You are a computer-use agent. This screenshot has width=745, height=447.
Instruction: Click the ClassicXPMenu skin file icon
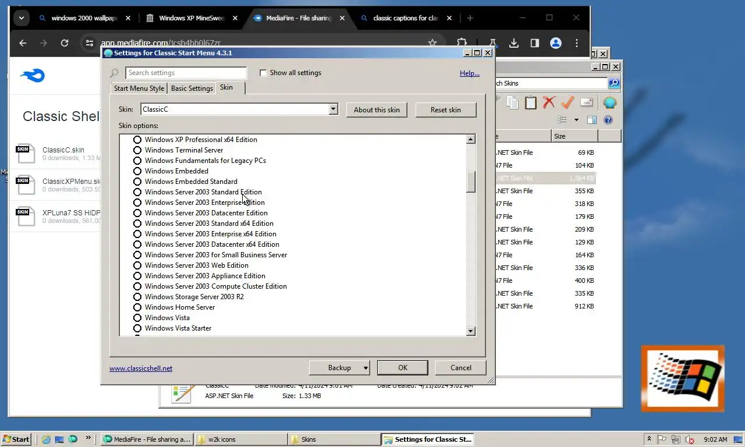coord(25,185)
